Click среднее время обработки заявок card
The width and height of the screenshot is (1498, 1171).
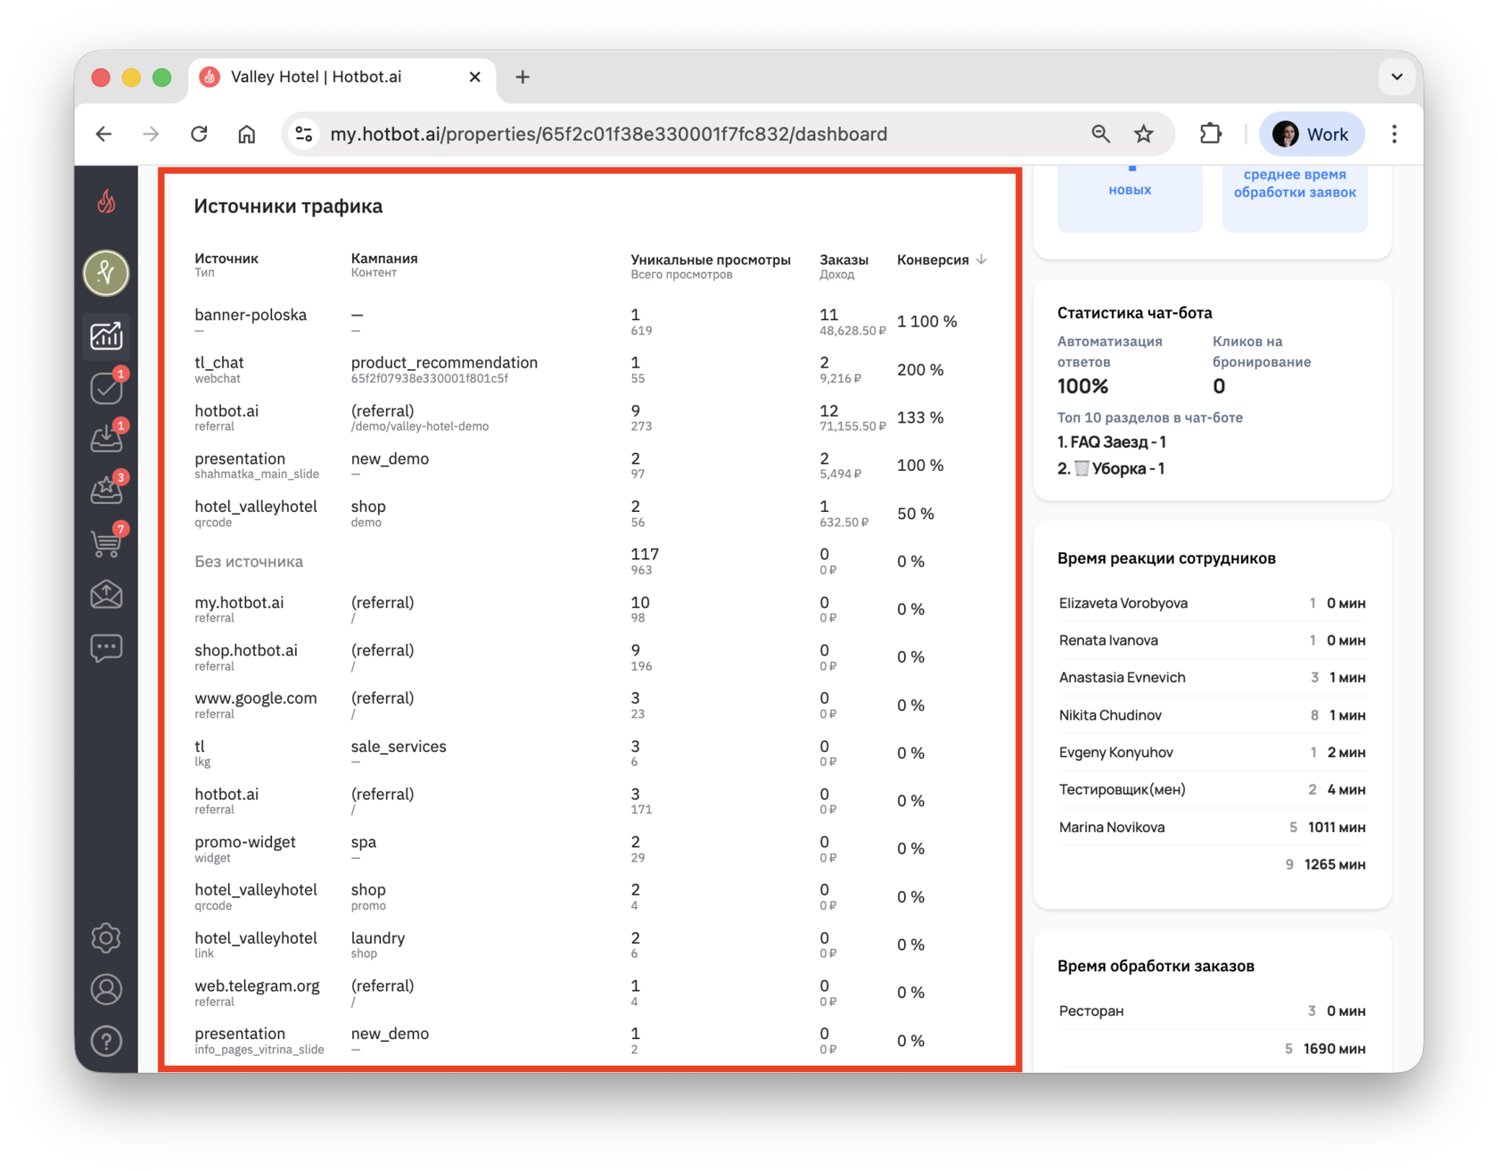(1295, 197)
